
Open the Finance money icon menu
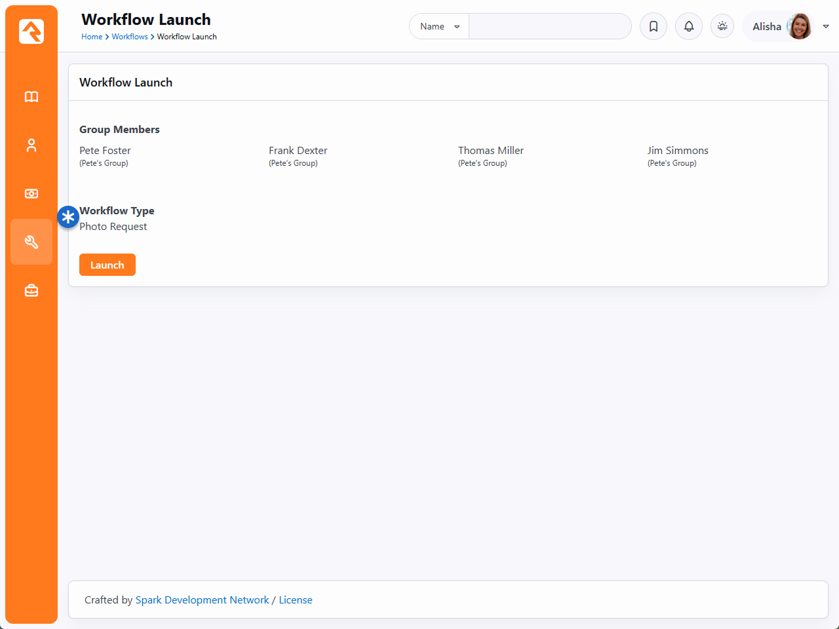(31, 194)
